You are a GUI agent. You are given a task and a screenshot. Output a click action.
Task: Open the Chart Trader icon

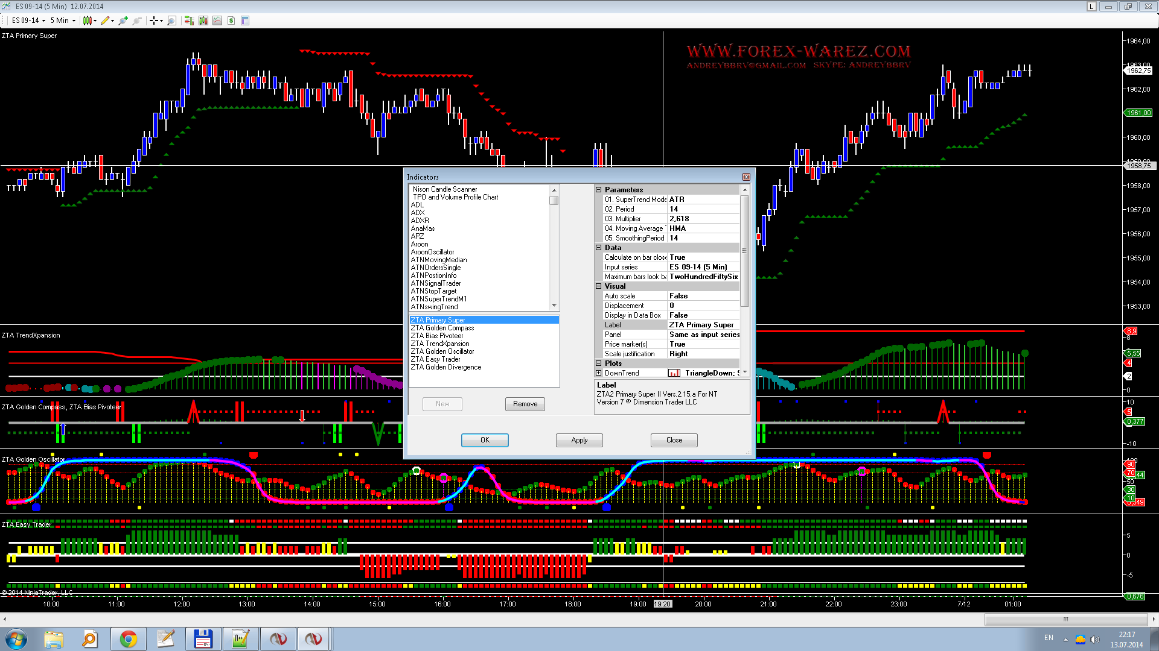pyautogui.click(x=189, y=20)
